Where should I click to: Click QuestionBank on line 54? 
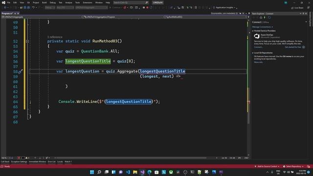94,51
